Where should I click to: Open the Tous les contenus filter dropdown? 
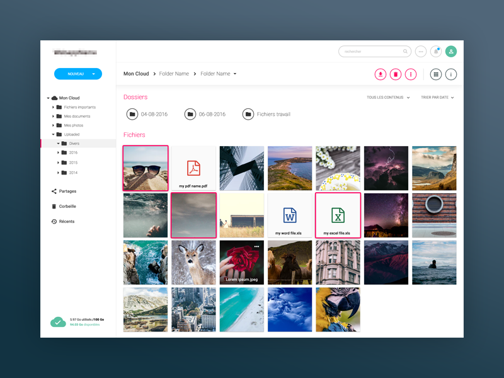coord(388,98)
